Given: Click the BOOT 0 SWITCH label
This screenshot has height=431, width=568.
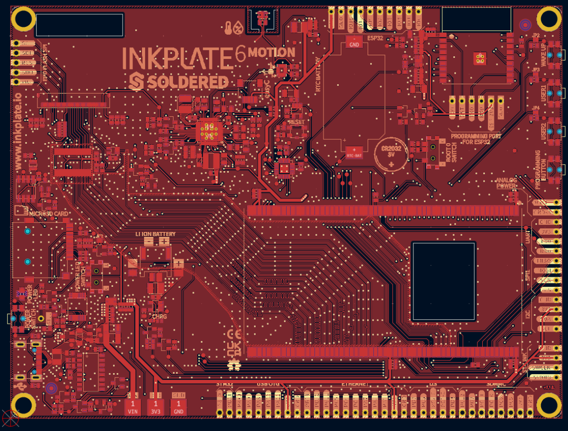Looking at the screenshot, I should click(451, 152).
